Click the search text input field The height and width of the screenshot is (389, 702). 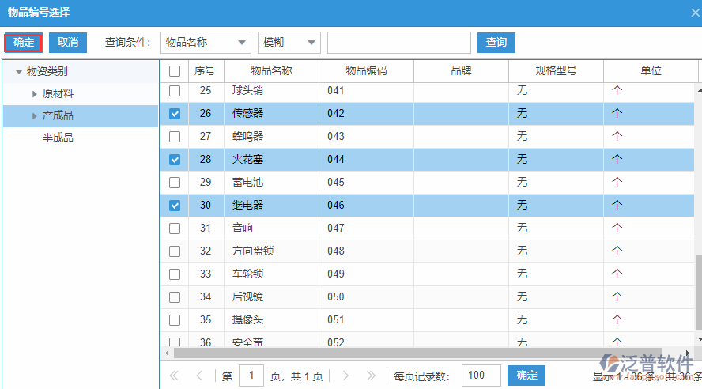click(x=398, y=43)
